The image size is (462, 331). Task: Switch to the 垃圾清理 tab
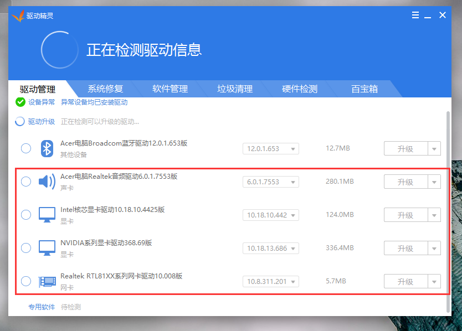pyautogui.click(x=235, y=89)
